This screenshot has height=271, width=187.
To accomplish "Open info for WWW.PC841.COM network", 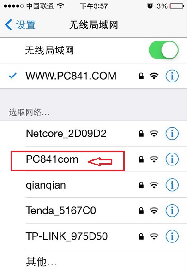I will tap(172, 76).
